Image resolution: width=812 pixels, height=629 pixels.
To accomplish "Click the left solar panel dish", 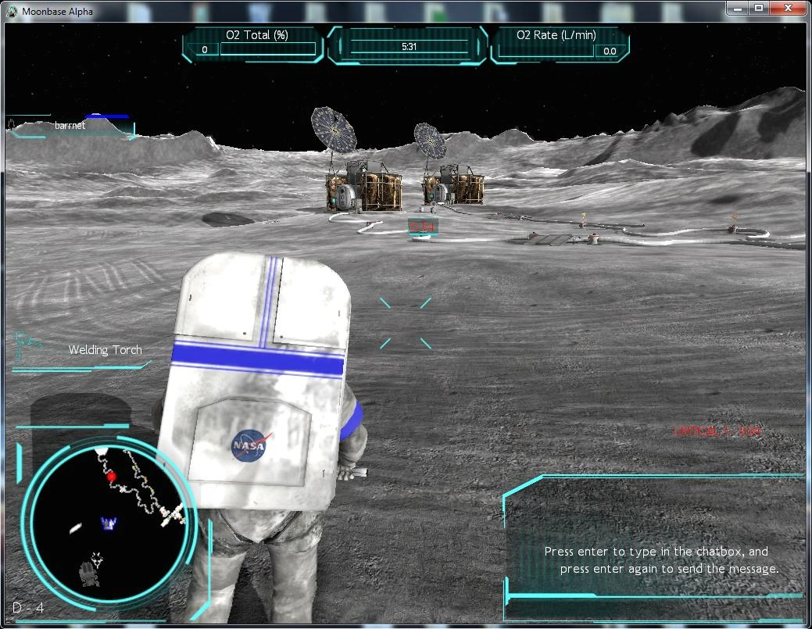I will pyautogui.click(x=334, y=130).
